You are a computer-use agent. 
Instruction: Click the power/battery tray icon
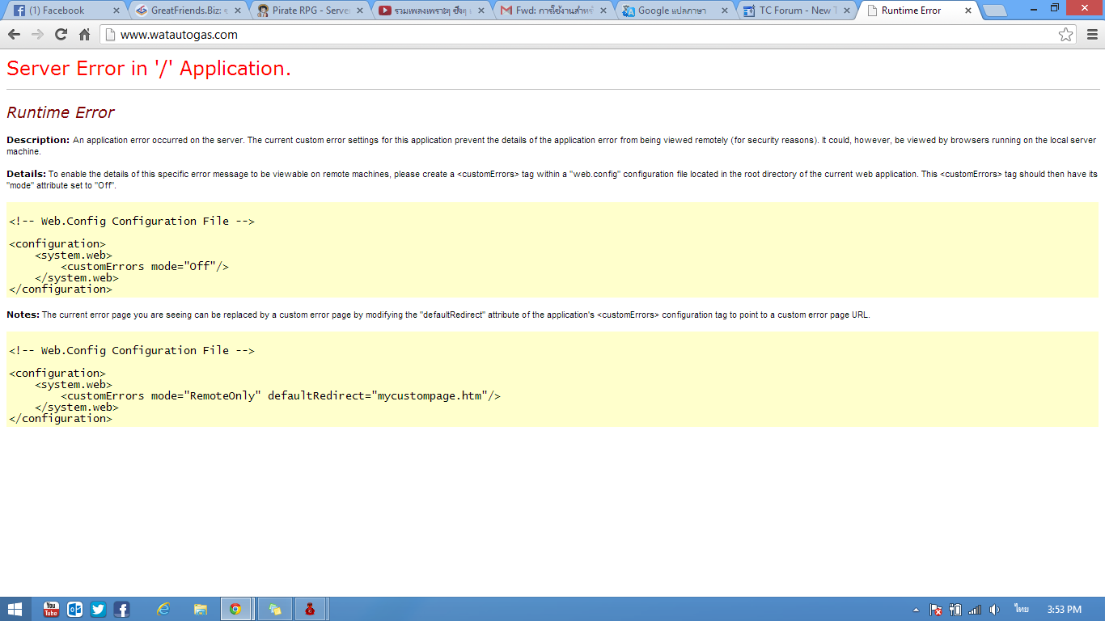(955, 610)
